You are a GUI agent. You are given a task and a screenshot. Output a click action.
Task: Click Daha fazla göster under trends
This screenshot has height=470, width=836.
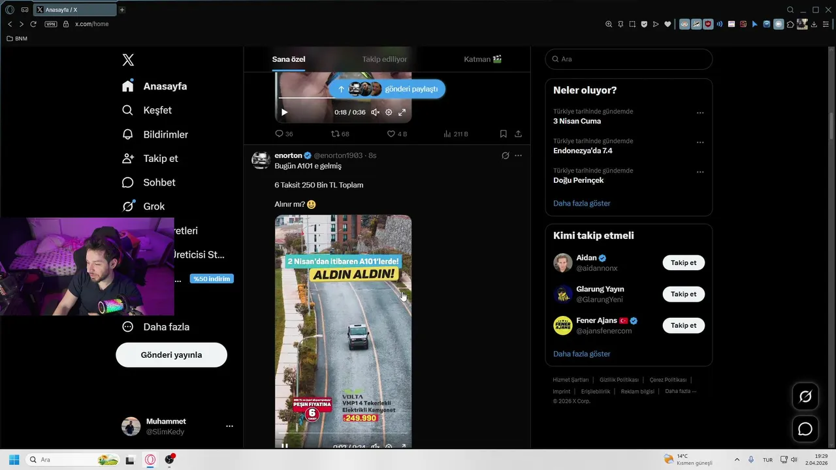tap(582, 203)
